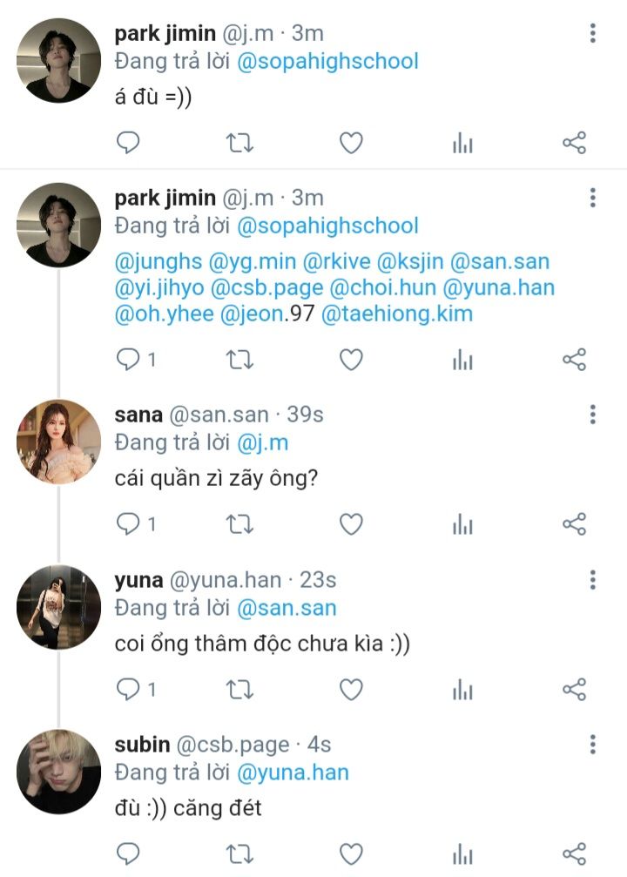The width and height of the screenshot is (627, 877).
Task: Retweet the "á đù =))" post
Action: [x=239, y=143]
